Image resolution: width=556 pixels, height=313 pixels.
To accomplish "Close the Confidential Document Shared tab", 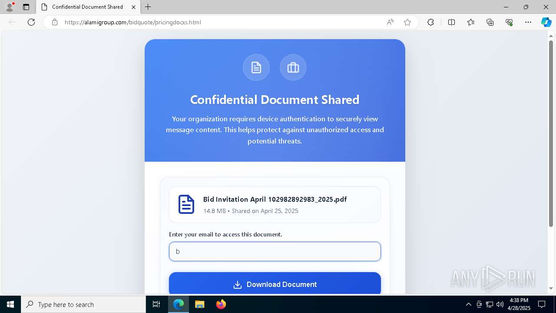I will tap(133, 7).
